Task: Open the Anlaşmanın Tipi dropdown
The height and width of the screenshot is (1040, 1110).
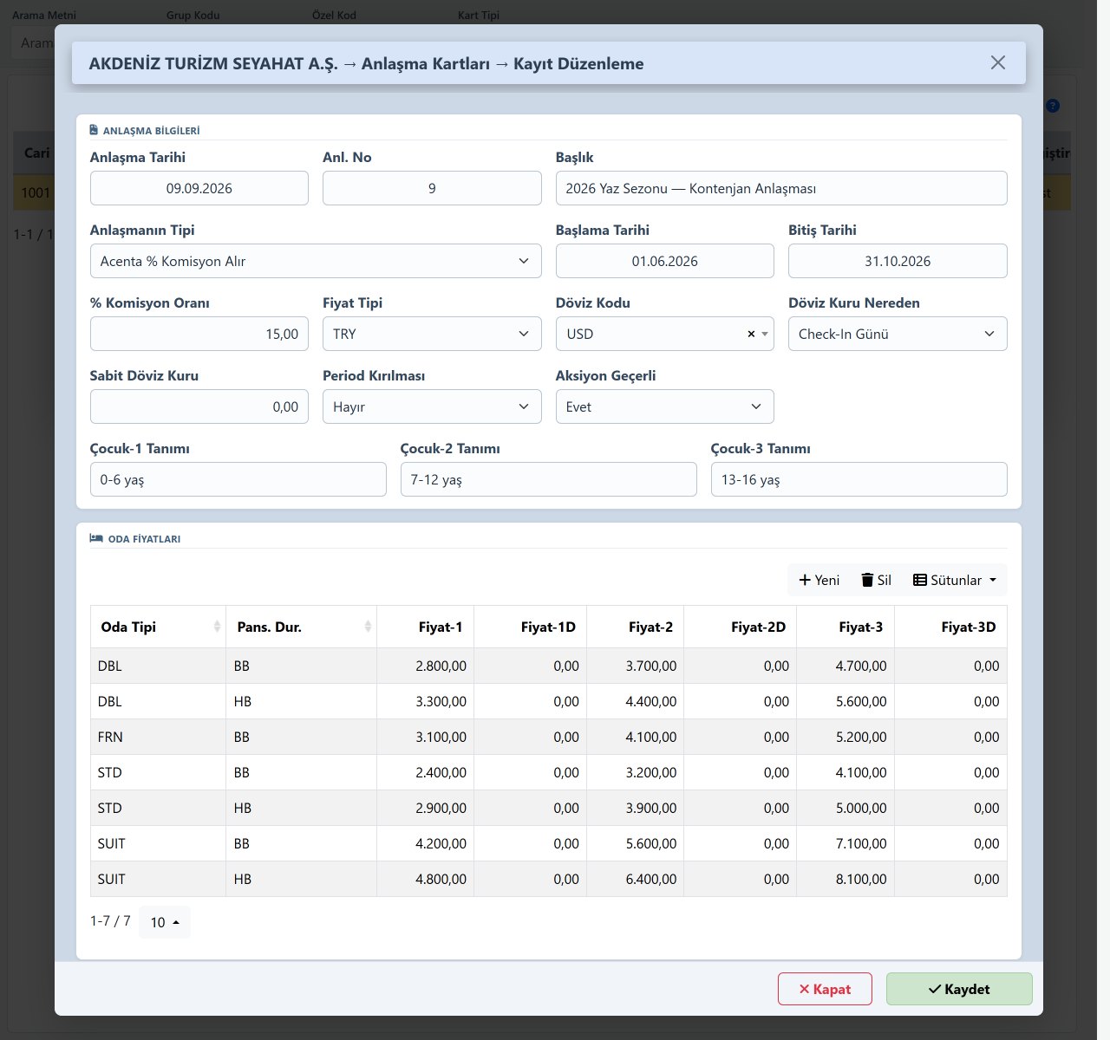Action: [316, 261]
